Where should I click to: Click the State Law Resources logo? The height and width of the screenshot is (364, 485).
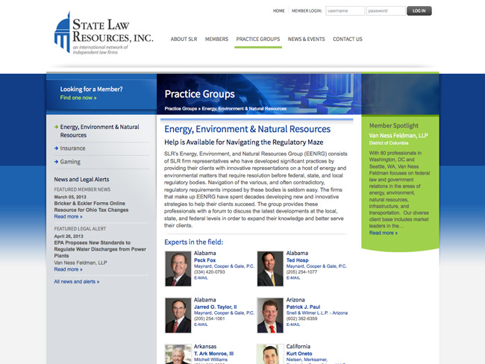click(104, 33)
